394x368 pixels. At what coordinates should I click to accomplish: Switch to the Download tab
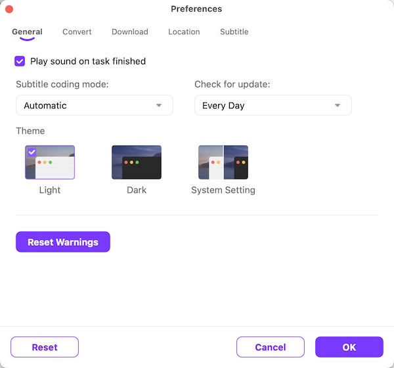click(x=130, y=32)
